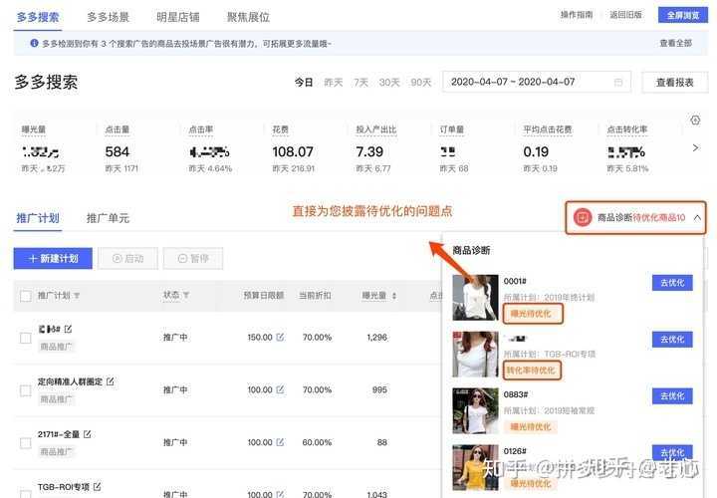Image resolution: width=717 pixels, height=498 pixels.
Task: Click 查看全部 in notice banner
Action: 675,43
